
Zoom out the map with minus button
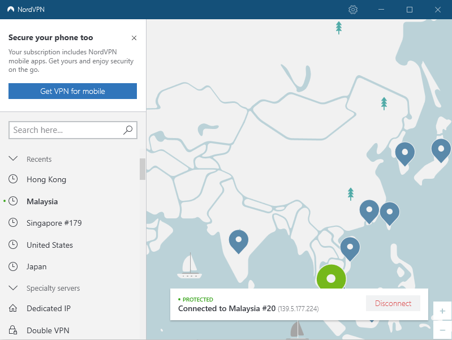pos(442,330)
